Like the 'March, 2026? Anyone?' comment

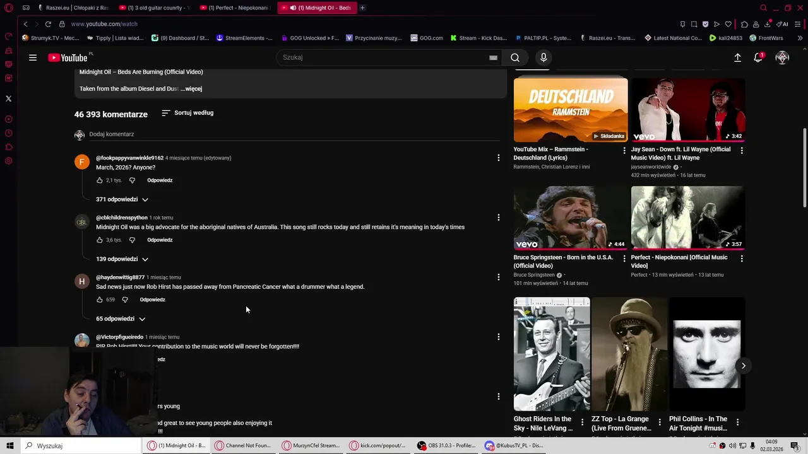click(100, 180)
